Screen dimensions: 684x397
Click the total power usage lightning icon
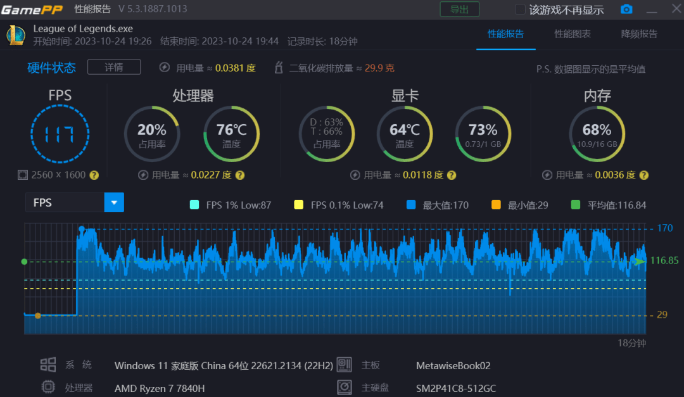click(165, 68)
